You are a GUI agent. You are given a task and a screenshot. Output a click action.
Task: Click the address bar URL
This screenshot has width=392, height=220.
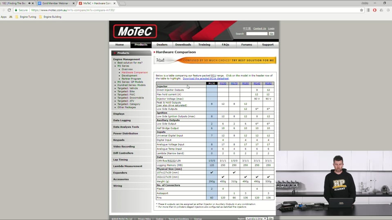click(73, 10)
